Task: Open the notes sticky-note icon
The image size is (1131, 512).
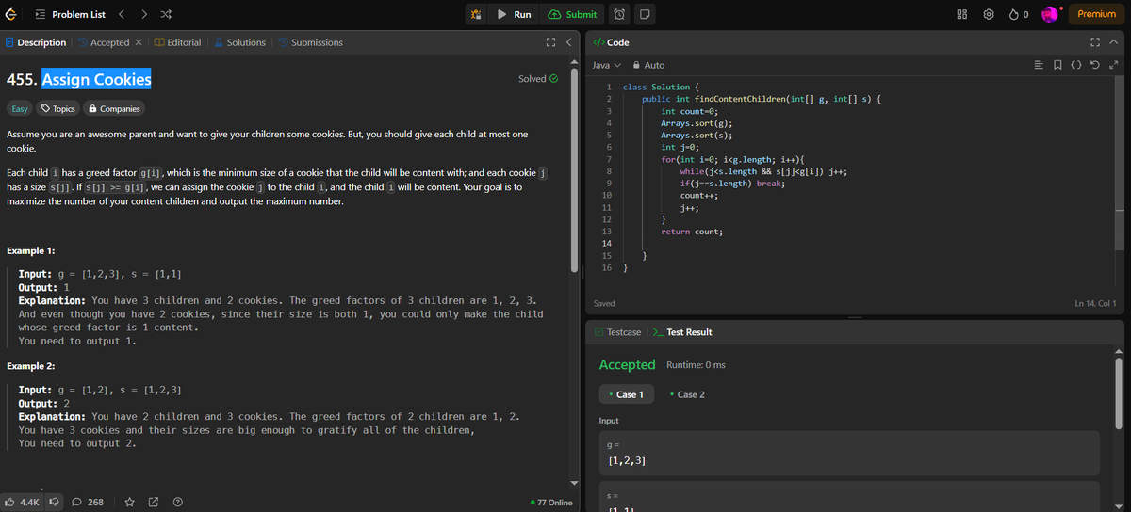Action: tap(644, 14)
